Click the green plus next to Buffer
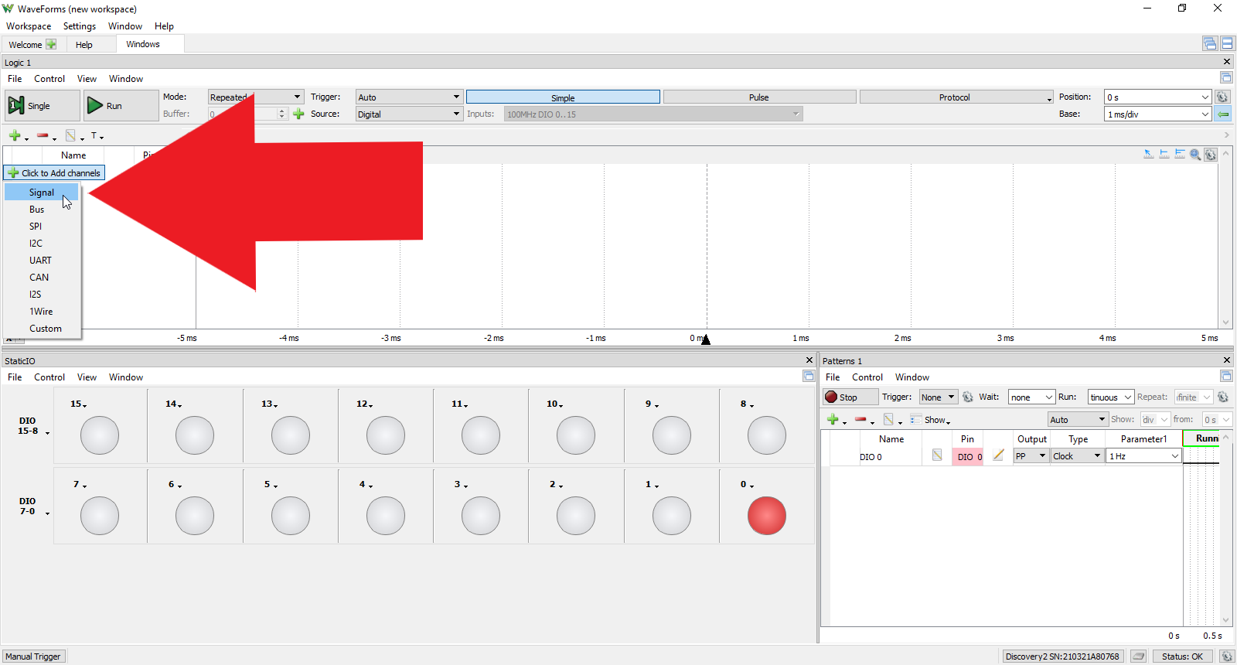1237x665 pixels. [298, 114]
